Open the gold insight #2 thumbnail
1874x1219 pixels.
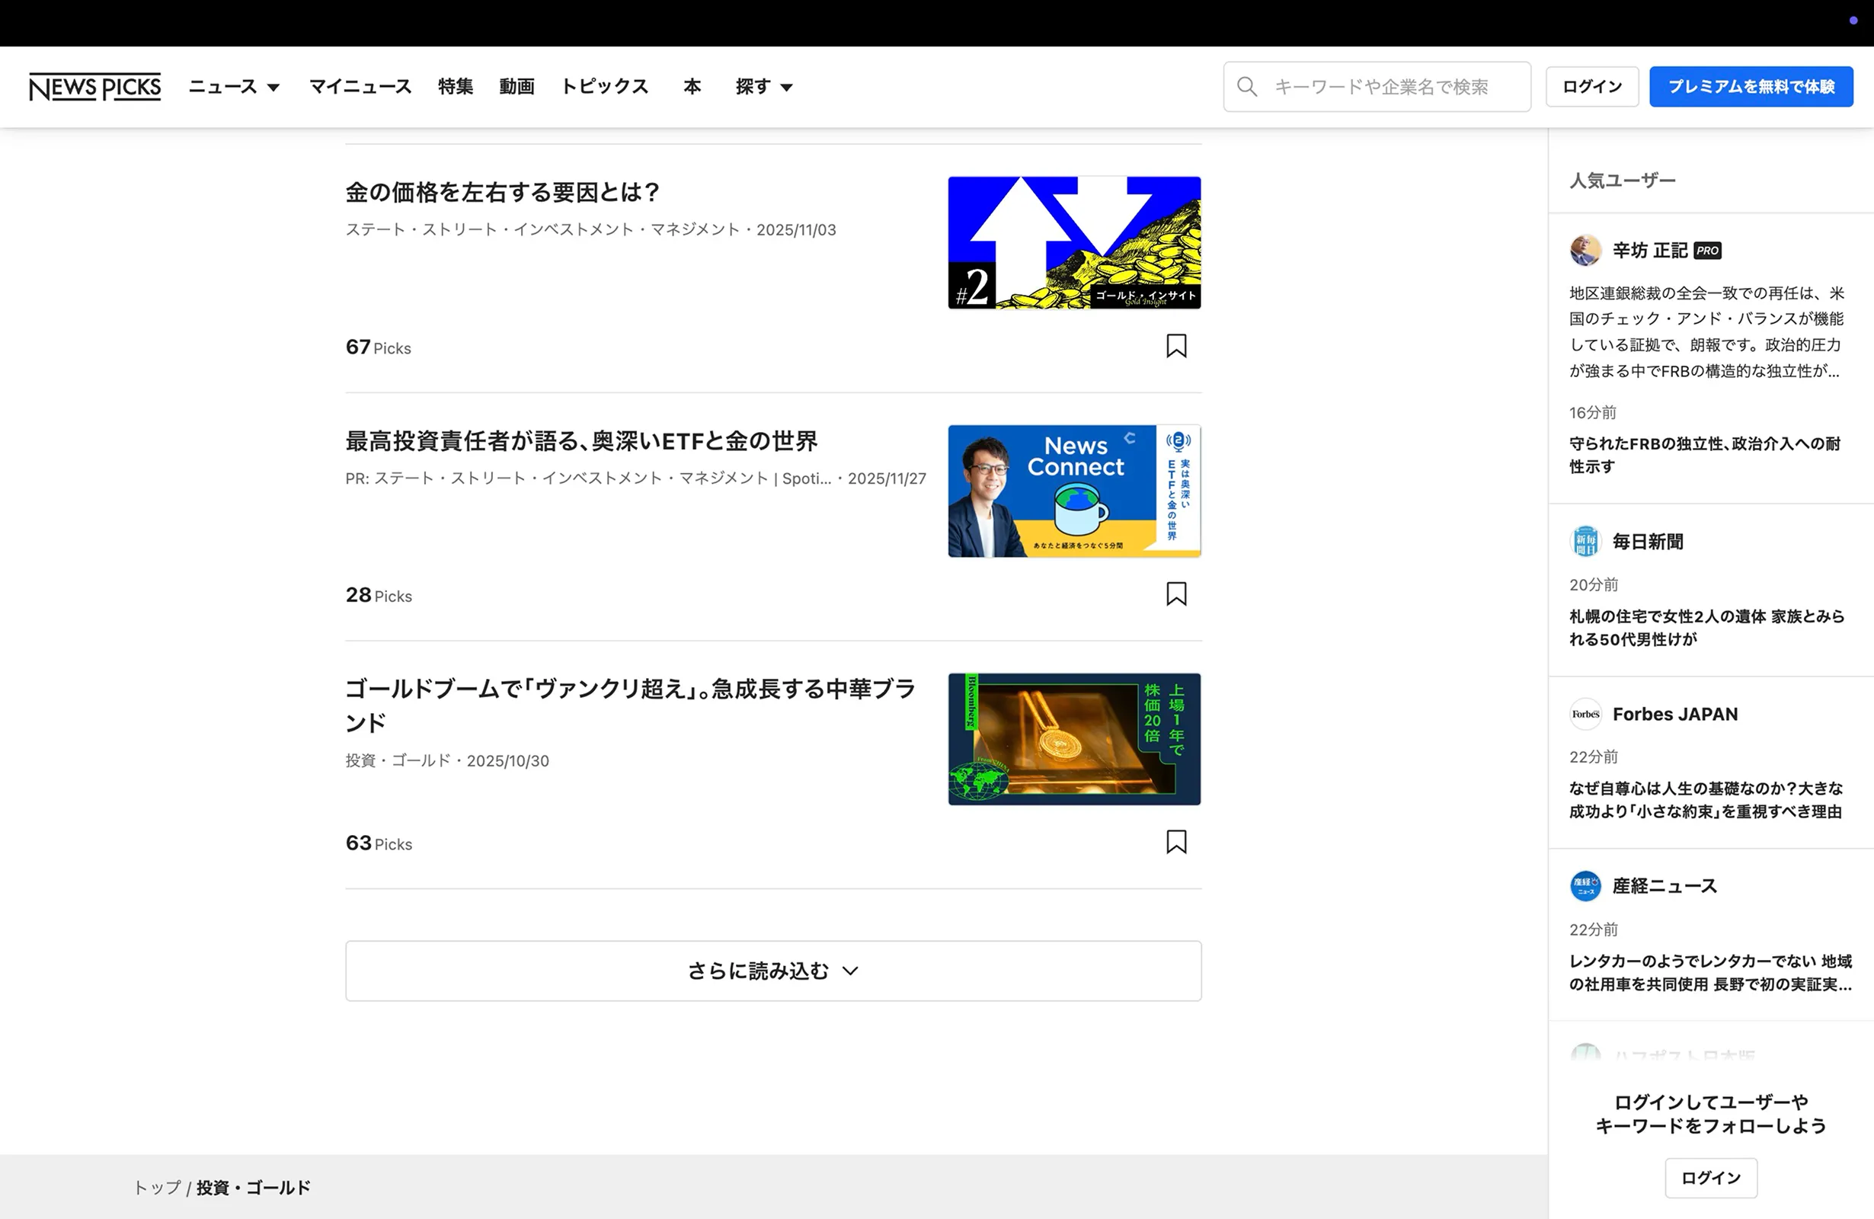pyautogui.click(x=1074, y=242)
